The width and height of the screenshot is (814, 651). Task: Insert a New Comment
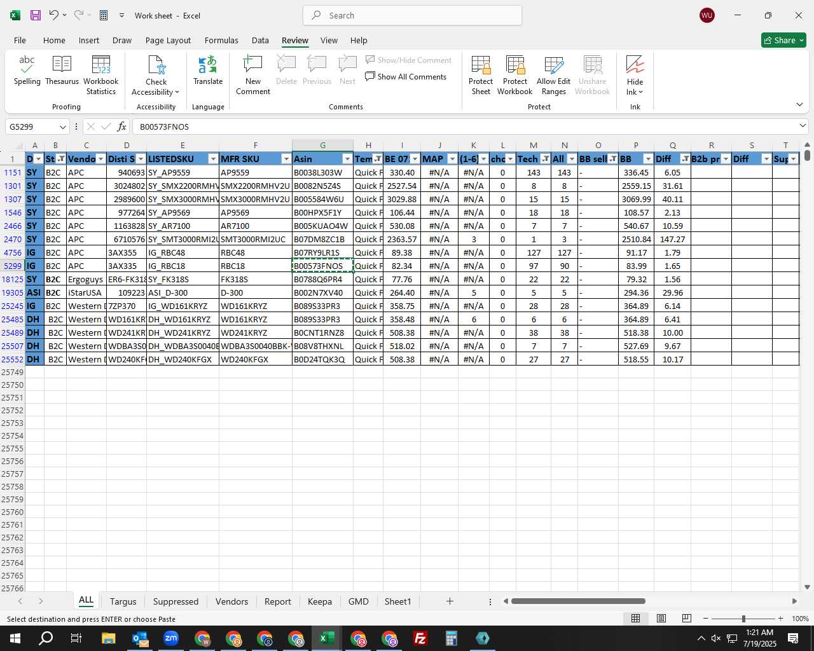pos(253,76)
